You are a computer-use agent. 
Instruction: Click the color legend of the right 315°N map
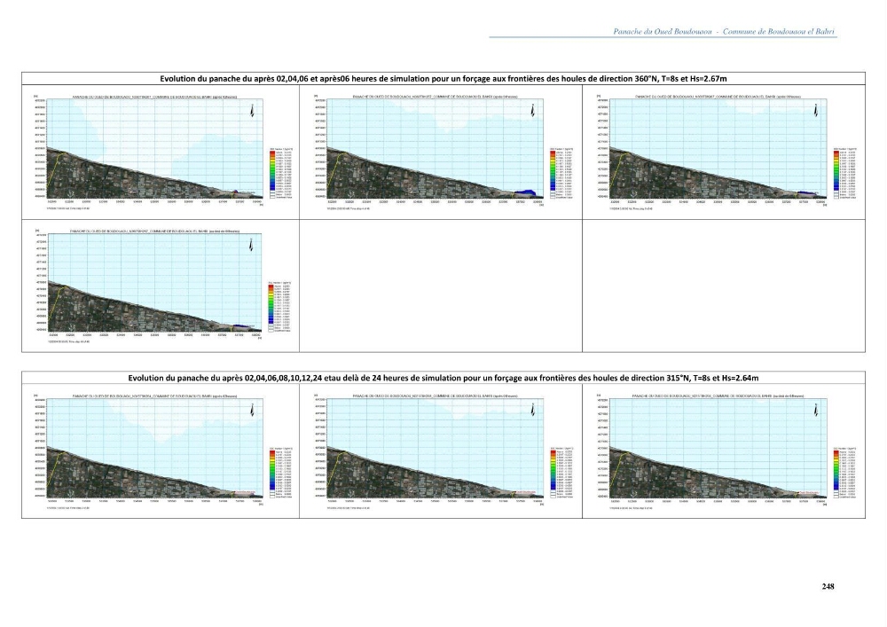tap(844, 474)
